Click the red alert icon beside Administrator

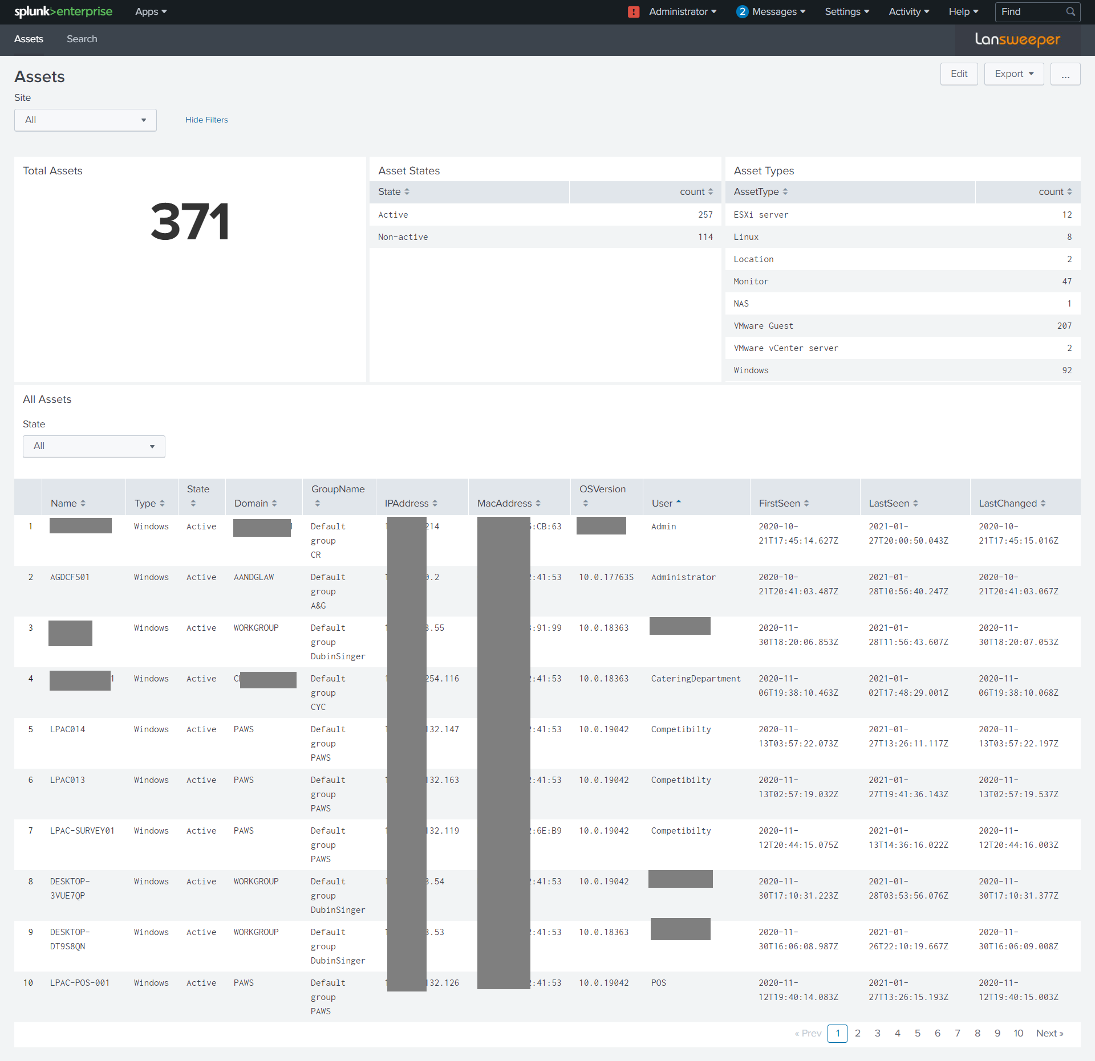(633, 12)
